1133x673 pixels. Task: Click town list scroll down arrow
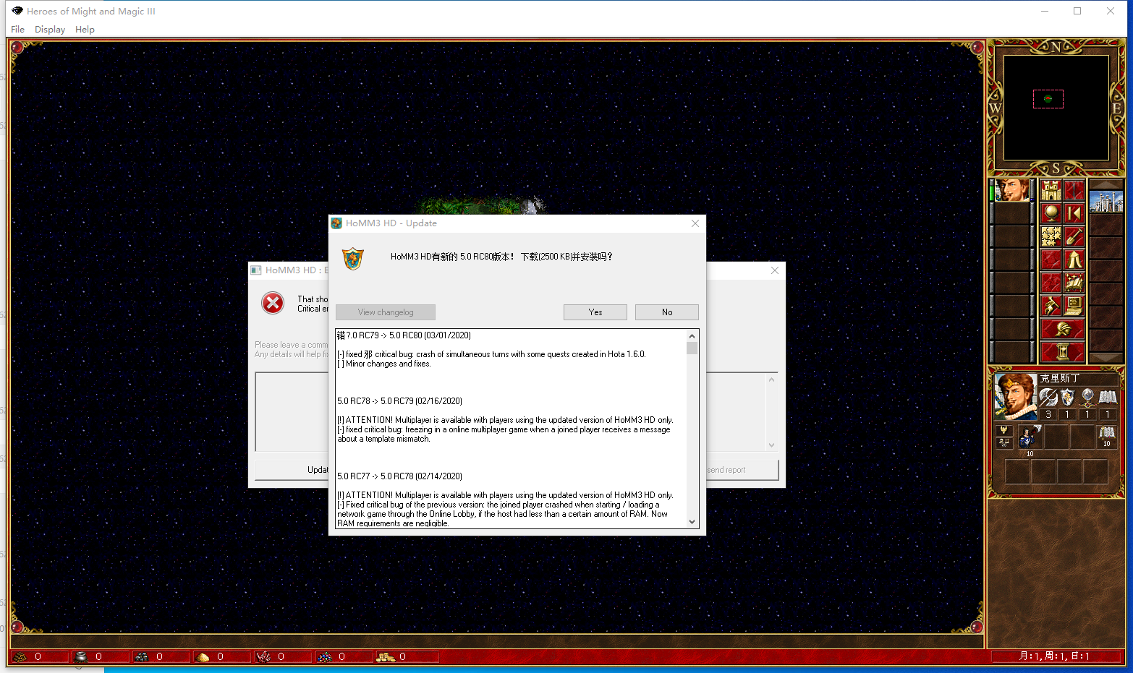1106,357
